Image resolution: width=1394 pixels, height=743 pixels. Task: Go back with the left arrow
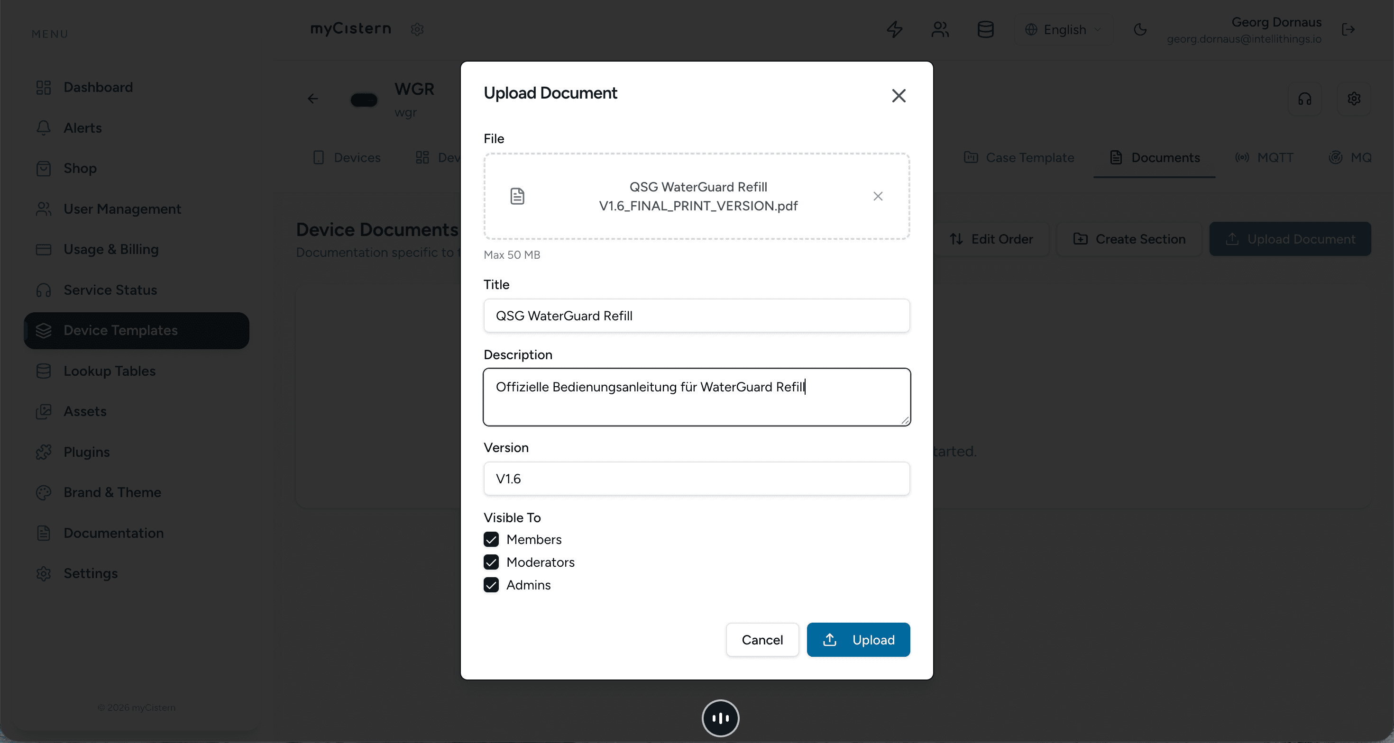tap(313, 99)
